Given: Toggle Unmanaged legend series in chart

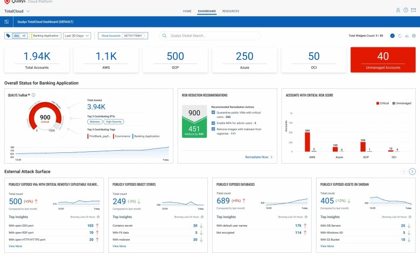Looking at the screenshot, I should click(x=402, y=103).
